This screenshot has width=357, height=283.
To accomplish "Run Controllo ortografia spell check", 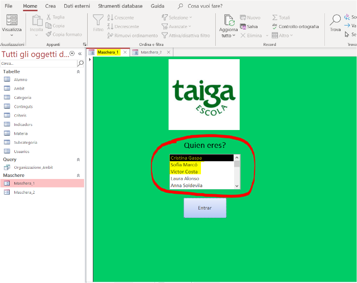I will (295, 27).
